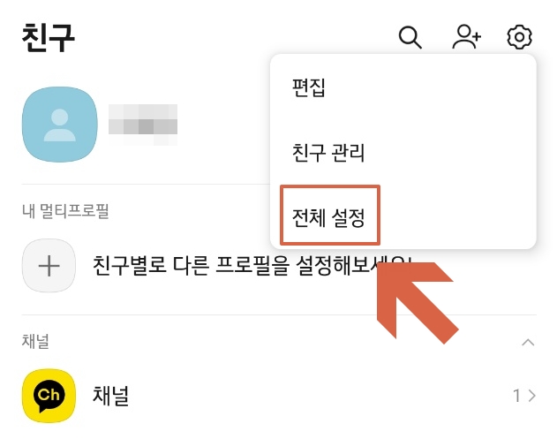
Task: Tap the blue default profile avatar
Action: coord(60,125)
